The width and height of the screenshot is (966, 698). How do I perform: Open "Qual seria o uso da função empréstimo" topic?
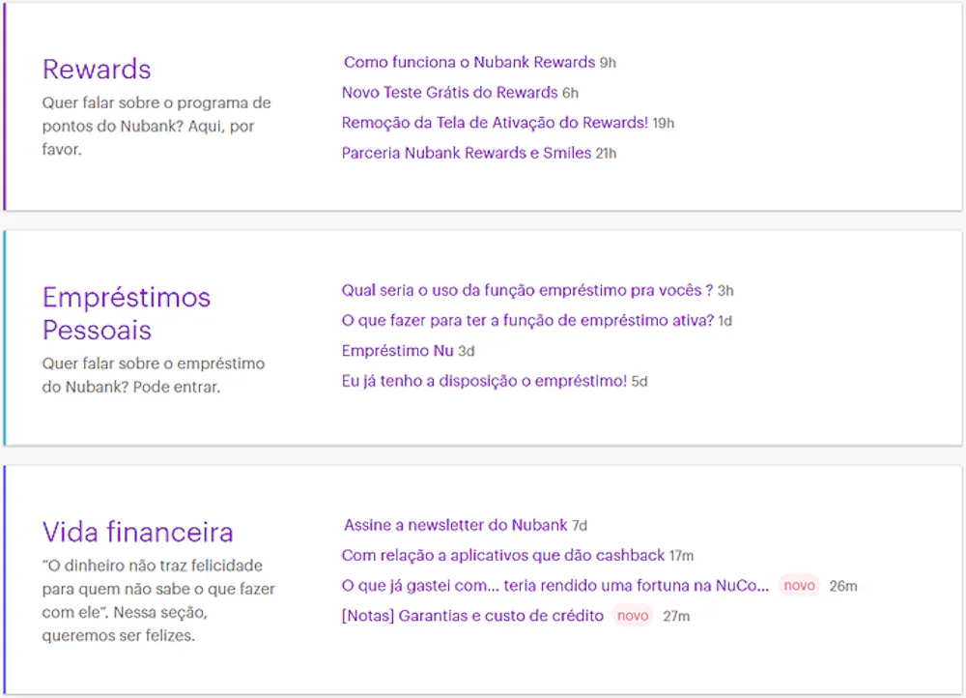click(x=527, y=290)
